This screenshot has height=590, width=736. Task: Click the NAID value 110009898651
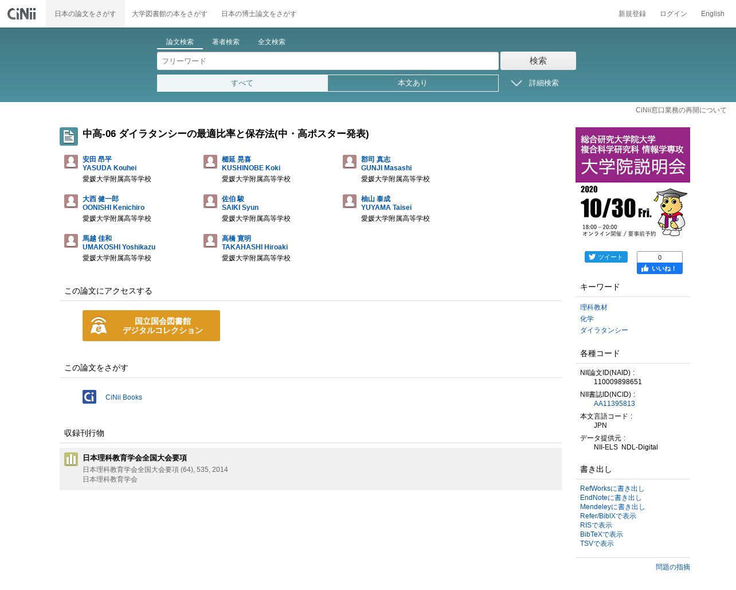(618, 382)
